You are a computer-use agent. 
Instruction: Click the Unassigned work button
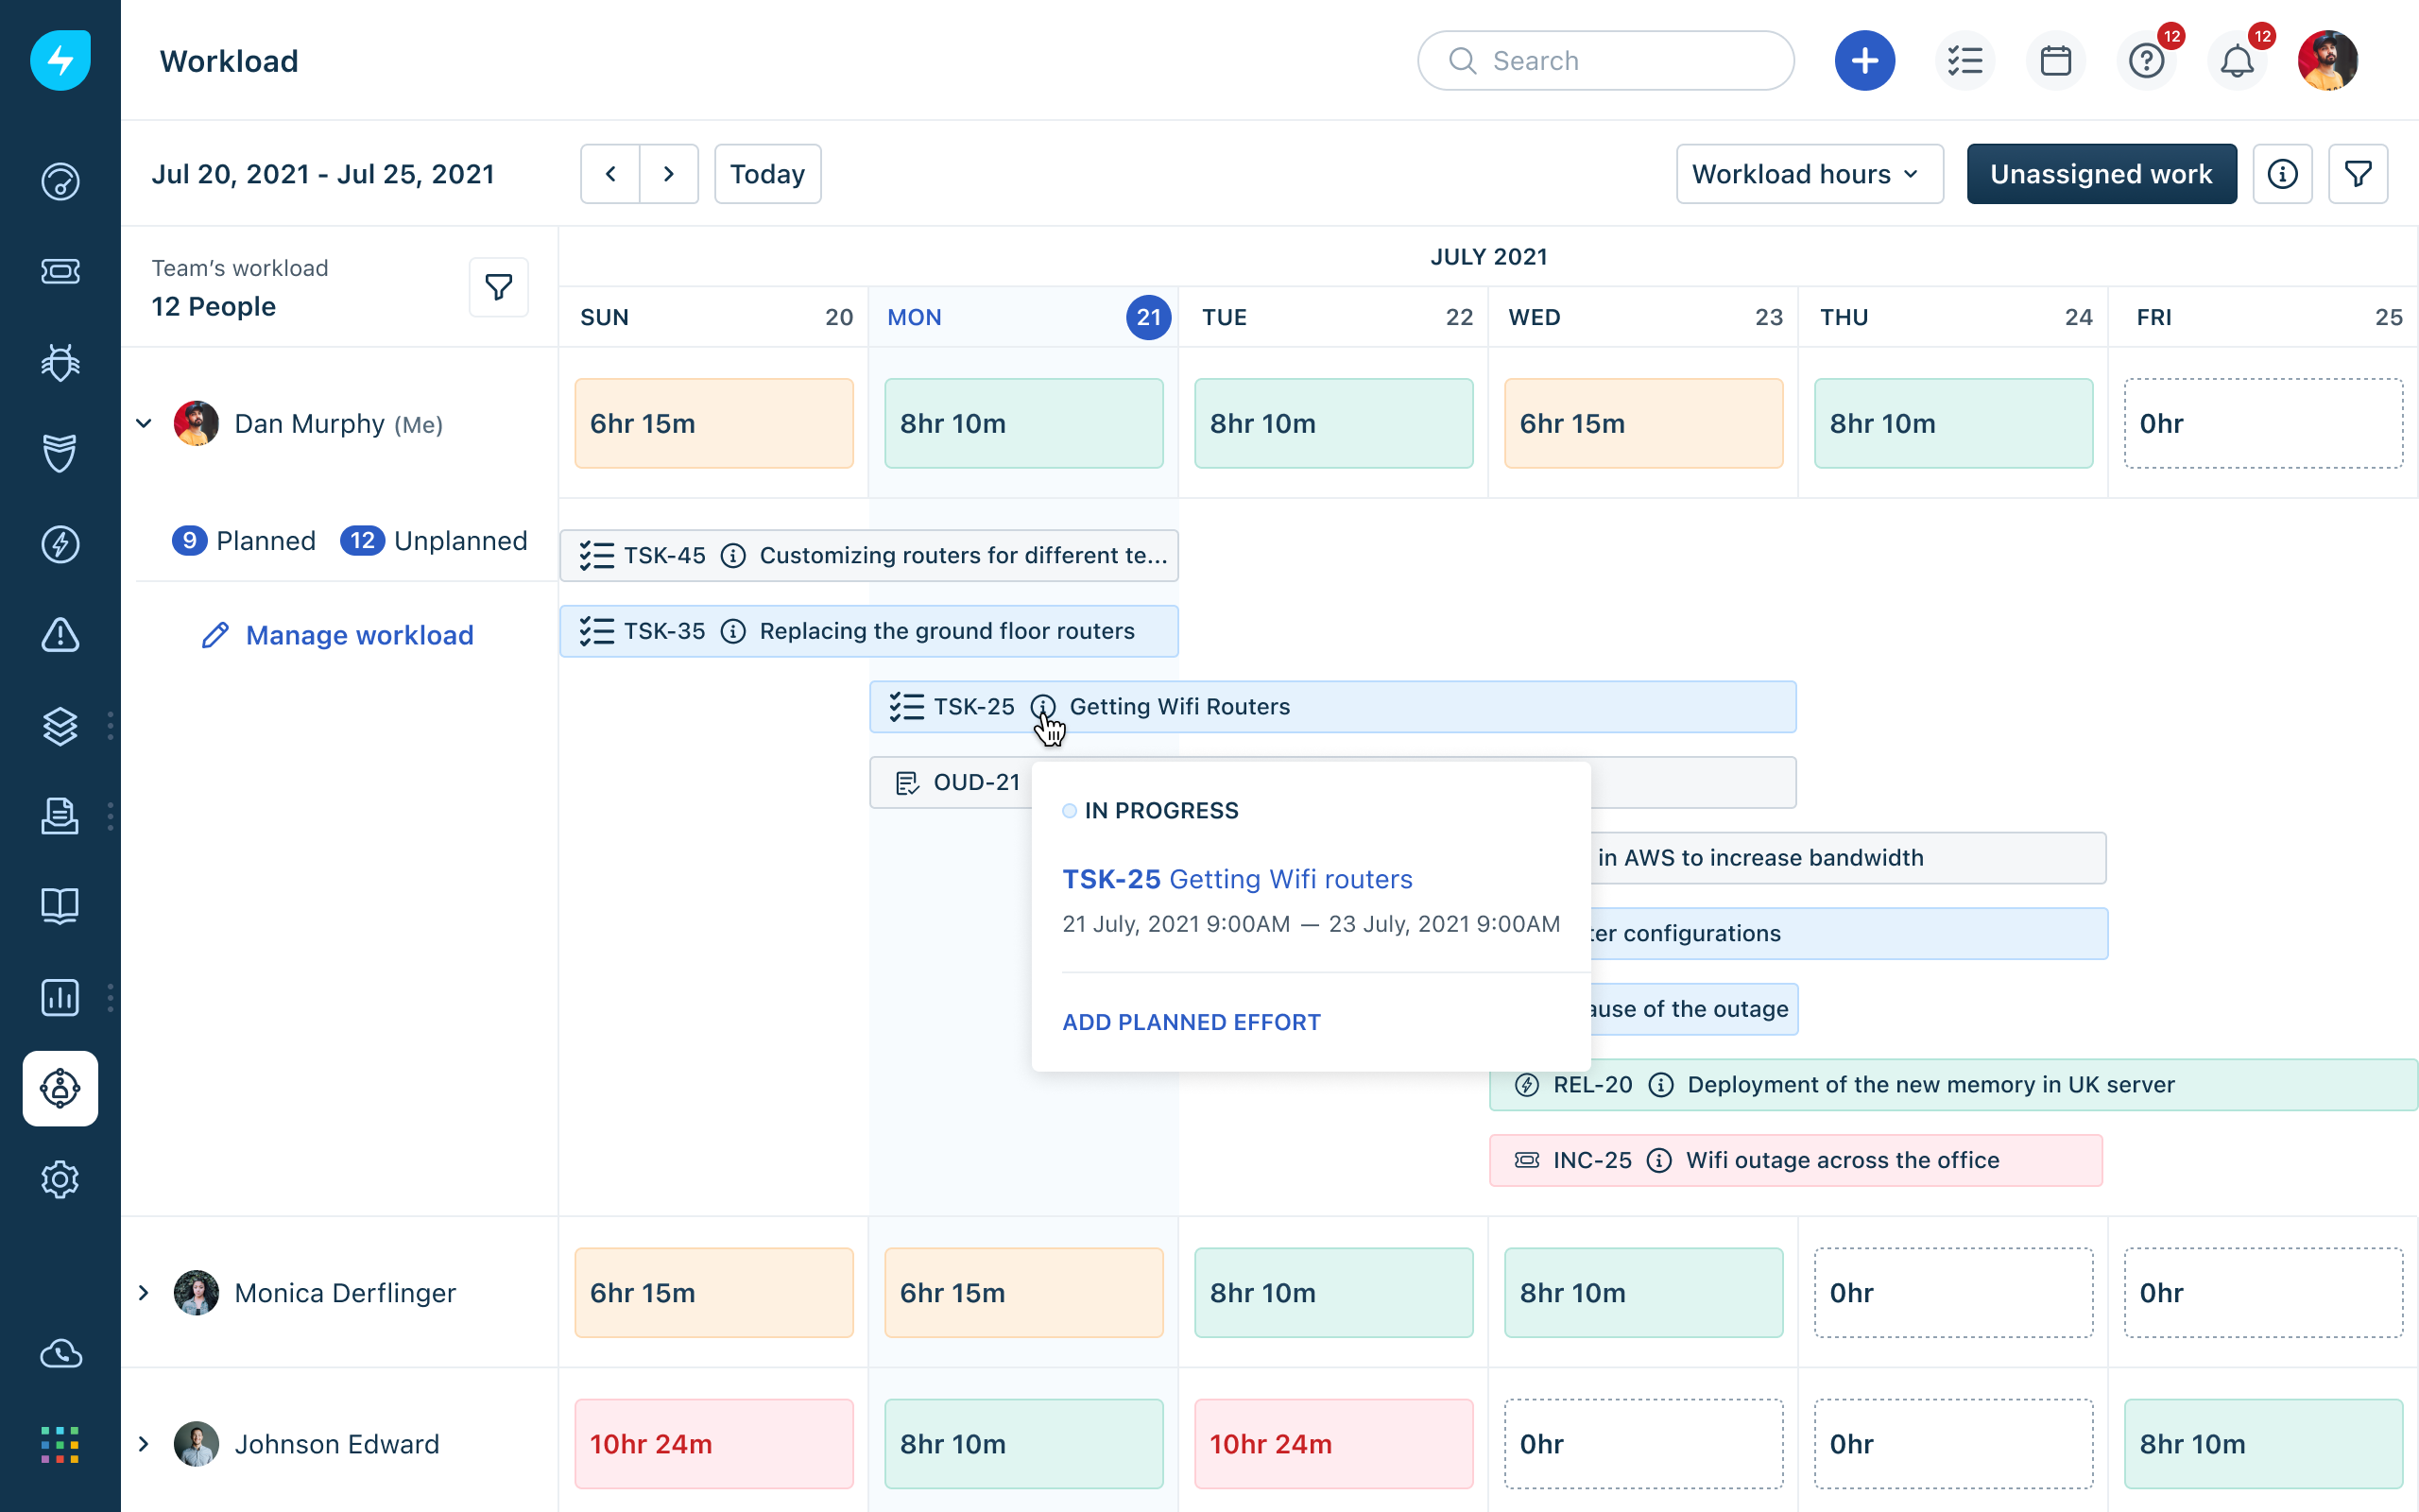(2102, 173)
